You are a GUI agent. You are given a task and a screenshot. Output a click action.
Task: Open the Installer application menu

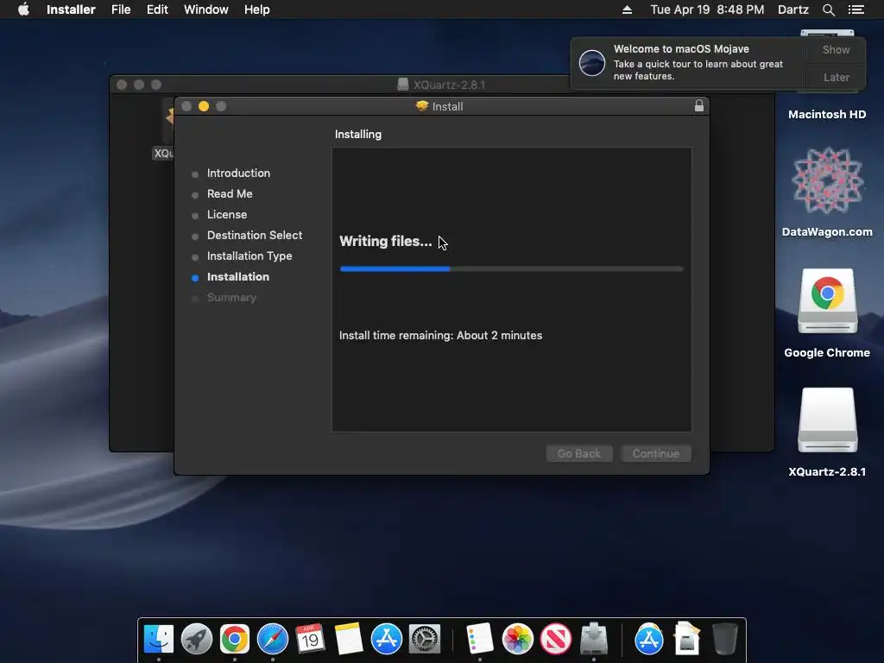coord(71,9)
